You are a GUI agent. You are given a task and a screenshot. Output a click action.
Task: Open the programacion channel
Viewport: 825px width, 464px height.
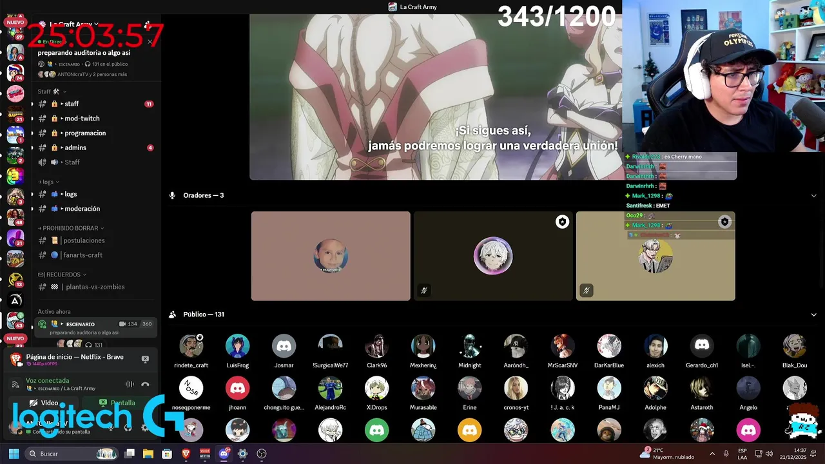[x=95, y=133]
